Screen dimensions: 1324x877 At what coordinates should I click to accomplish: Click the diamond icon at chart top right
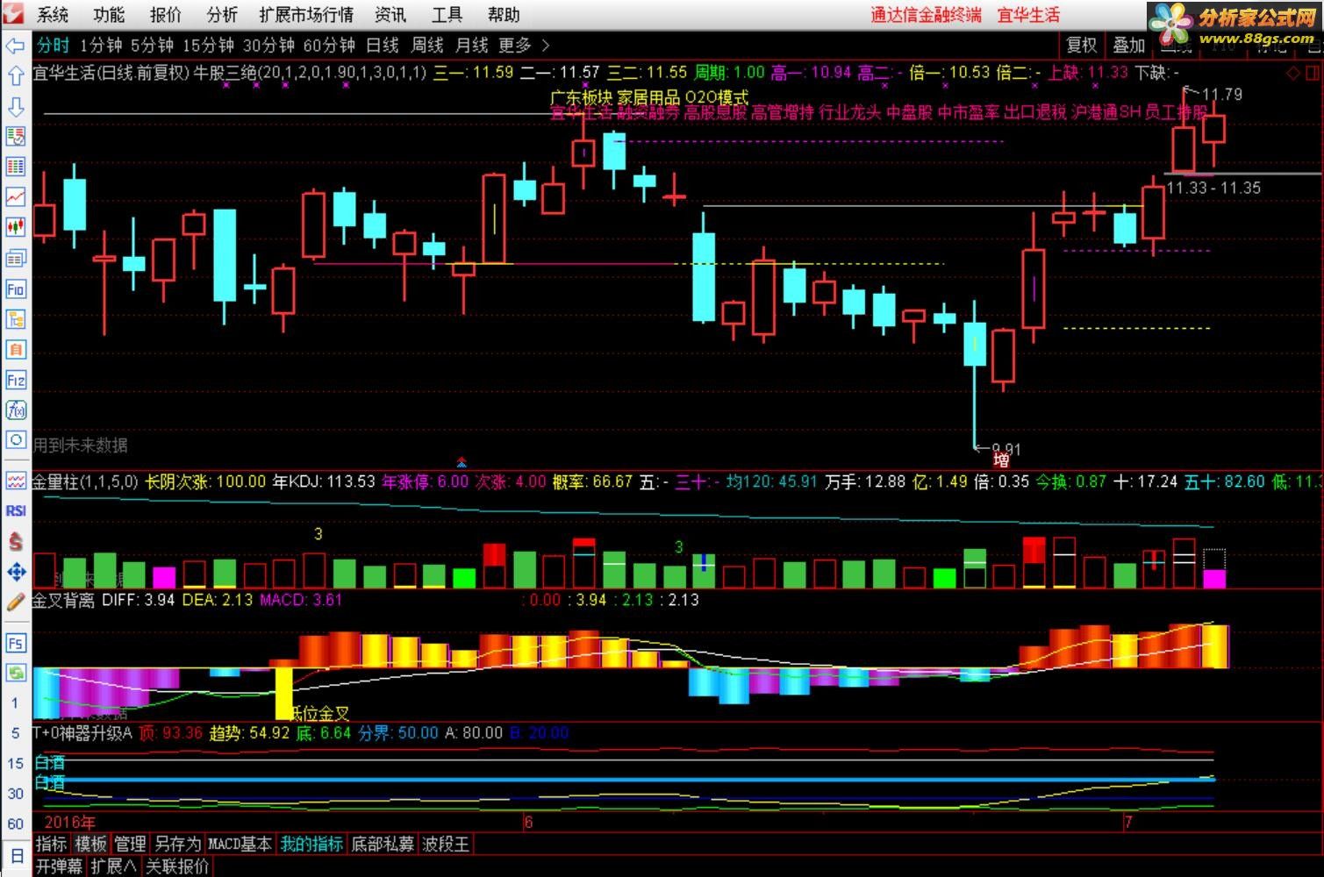[x=1294, y=73]
